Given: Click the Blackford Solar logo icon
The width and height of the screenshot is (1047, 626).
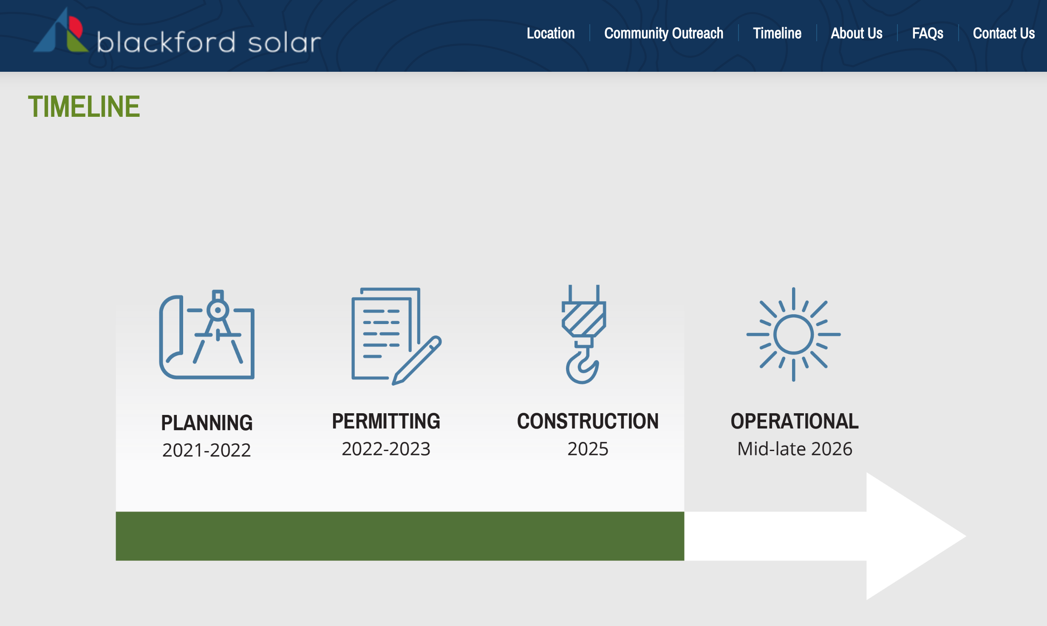Looking at the screenshot, I should coord(61,31).
